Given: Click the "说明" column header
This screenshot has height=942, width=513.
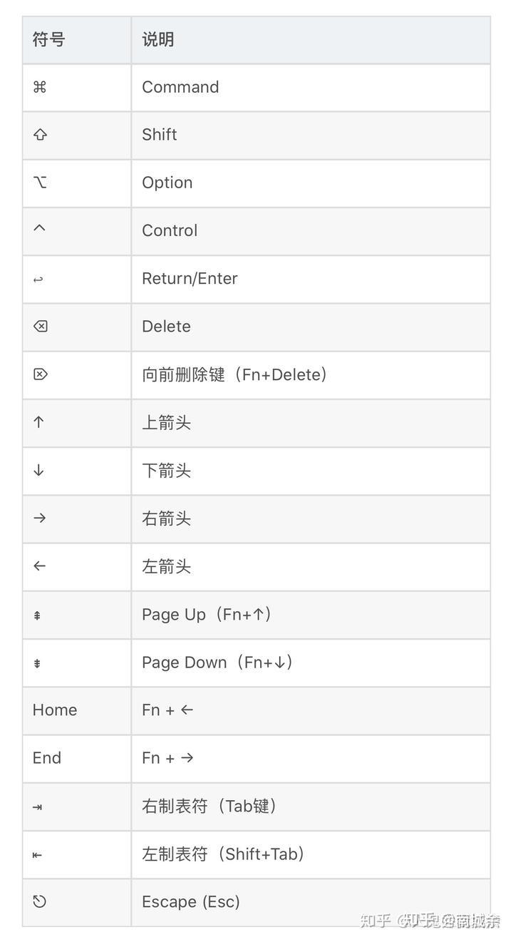Looking at the screenshot, I should point(158,40).
